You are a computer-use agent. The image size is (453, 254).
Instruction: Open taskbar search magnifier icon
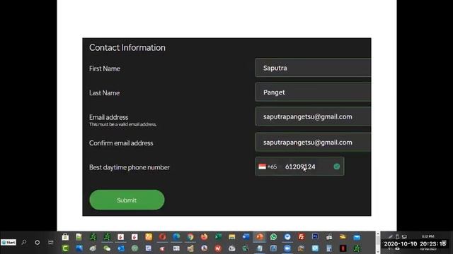24,243
